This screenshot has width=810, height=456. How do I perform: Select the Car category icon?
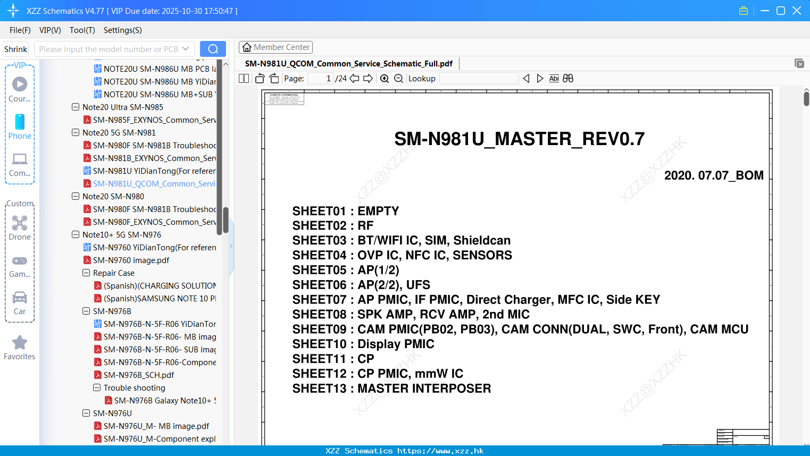(x=20, y=303)
